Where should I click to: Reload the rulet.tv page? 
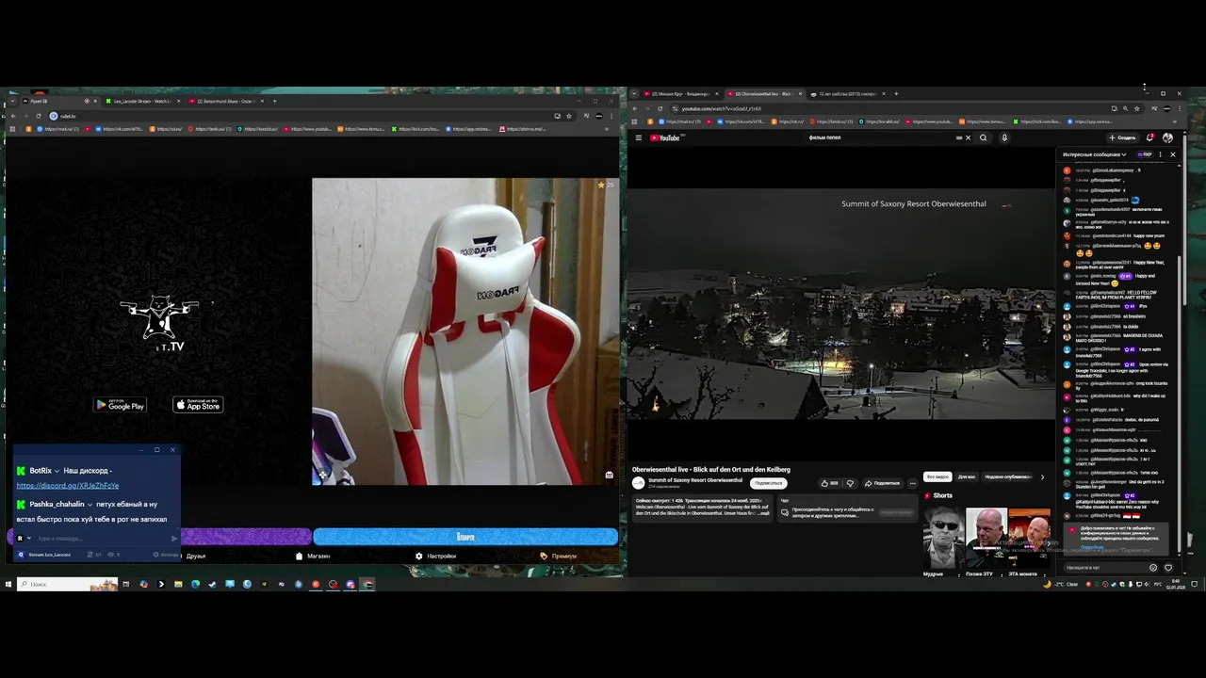coord(39,116)
